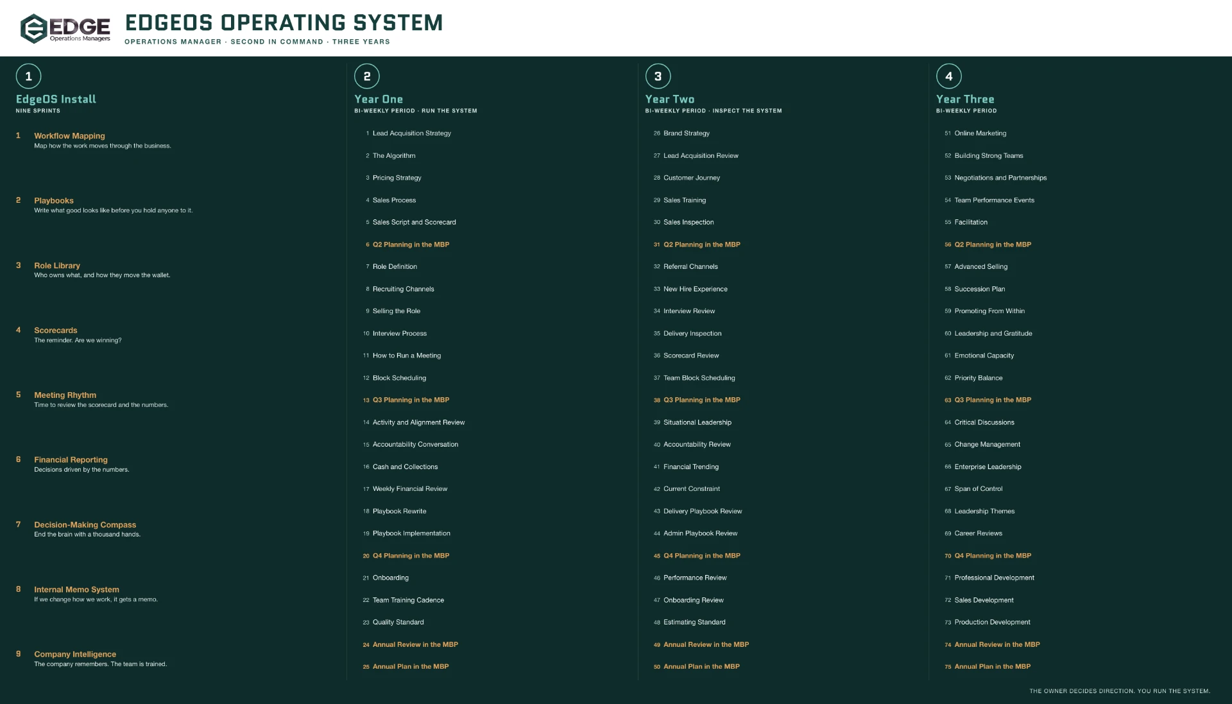Click item 28 Customer Journey
1232x704 pixels.
click(687, 178)
